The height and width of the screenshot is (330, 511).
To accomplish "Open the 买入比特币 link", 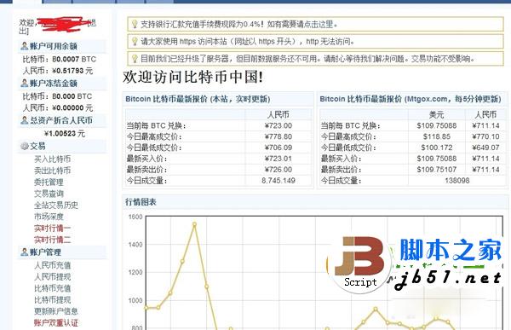I will tap(53, 159).
